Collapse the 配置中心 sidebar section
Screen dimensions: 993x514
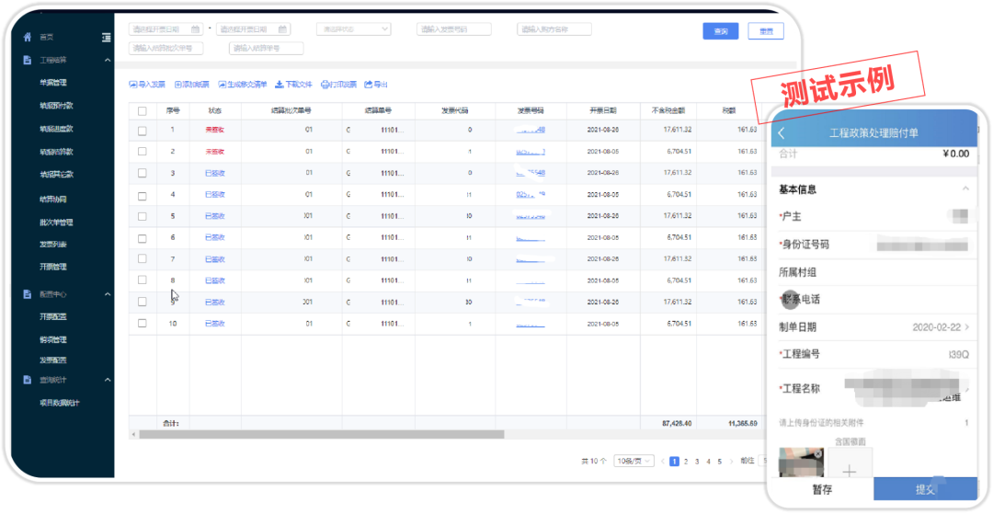point(108,294)
